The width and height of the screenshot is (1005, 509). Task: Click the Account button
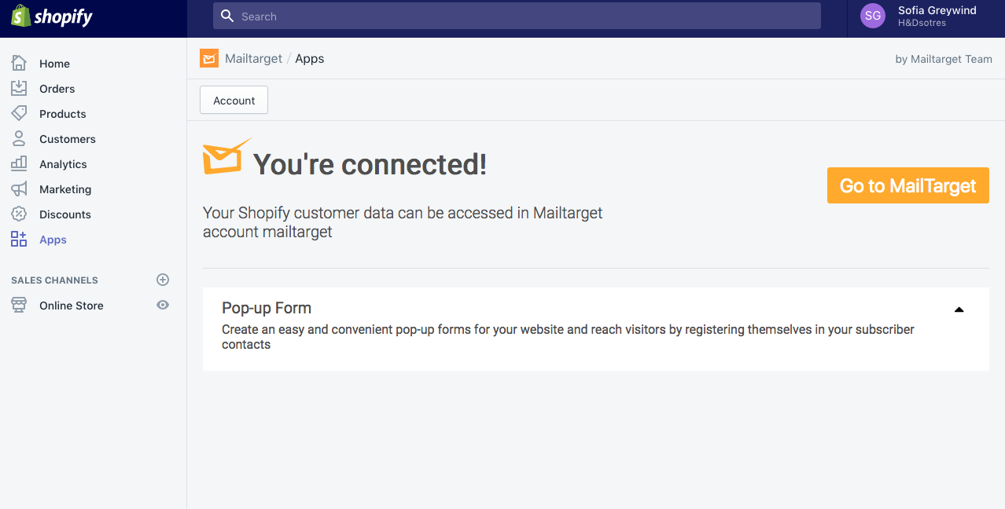click(x=234, y=101)
